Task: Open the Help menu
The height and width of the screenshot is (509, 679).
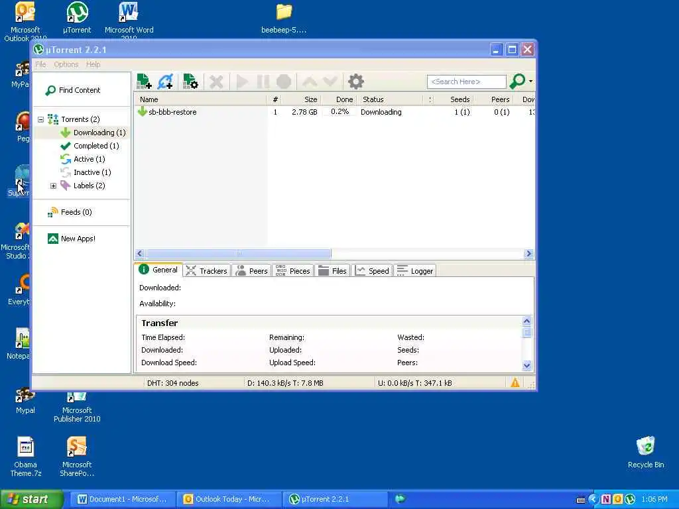Action: (x=93, y=64)
